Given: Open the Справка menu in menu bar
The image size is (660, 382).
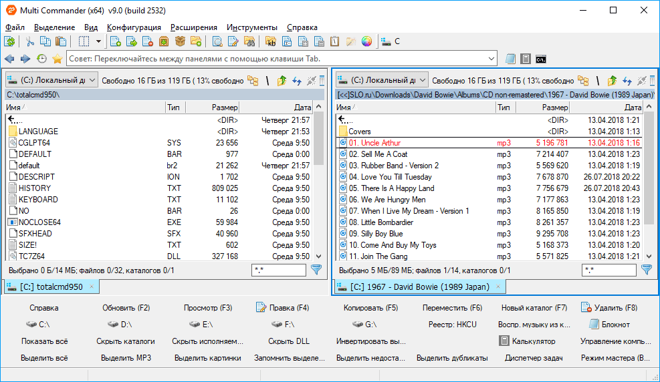Looking at the screenshot, I should click(x=302, y=27).
